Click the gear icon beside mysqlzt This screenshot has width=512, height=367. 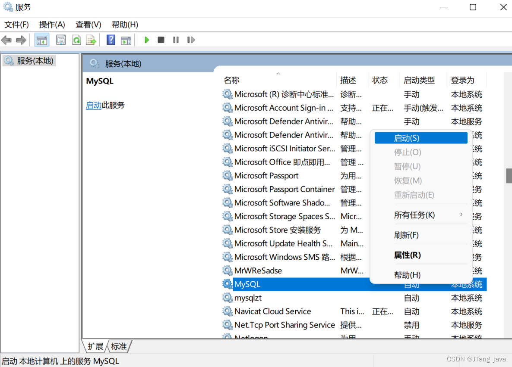(227, 298)
